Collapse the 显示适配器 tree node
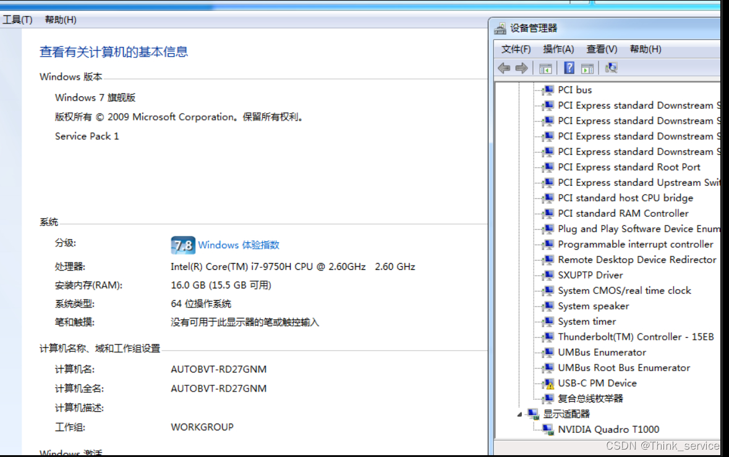The image size is (729, 457). [520, 414]
